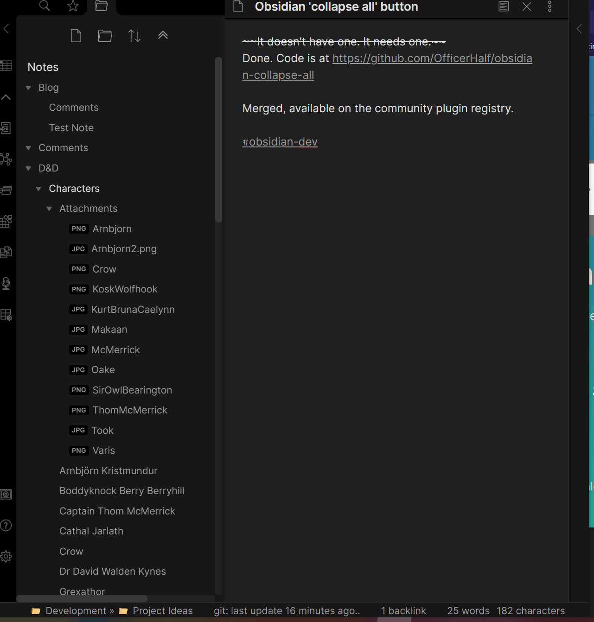Collapse the Attachments folder
This screenshot has height=622, width=594.
click(49, 209)
